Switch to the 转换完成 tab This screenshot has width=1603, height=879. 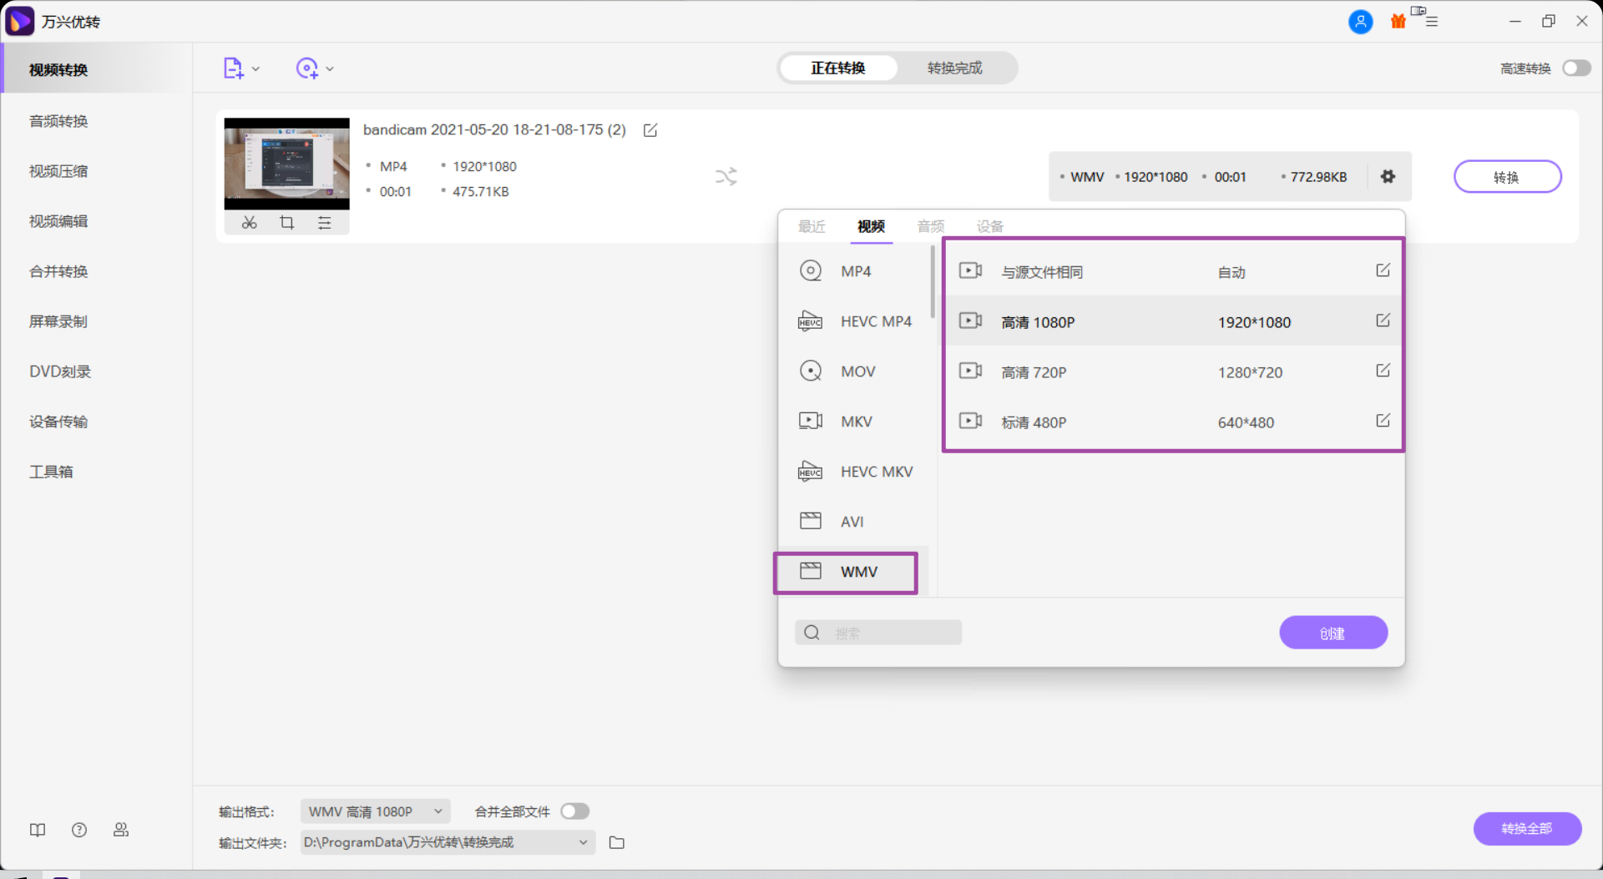[954, 68]
